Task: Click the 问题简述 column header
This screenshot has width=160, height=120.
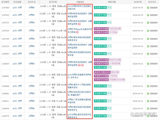Action: 80,2
